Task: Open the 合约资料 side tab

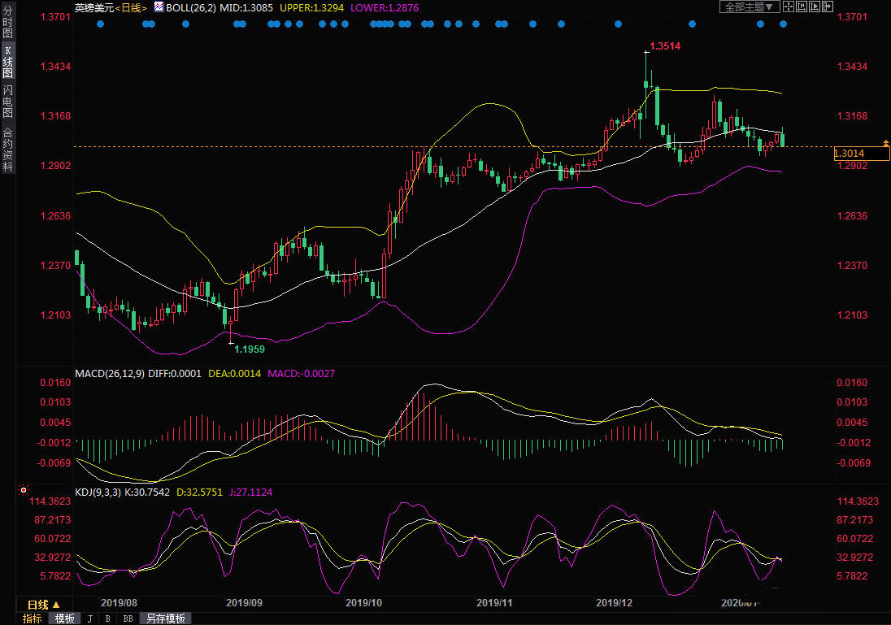Action: pos(7,149)
